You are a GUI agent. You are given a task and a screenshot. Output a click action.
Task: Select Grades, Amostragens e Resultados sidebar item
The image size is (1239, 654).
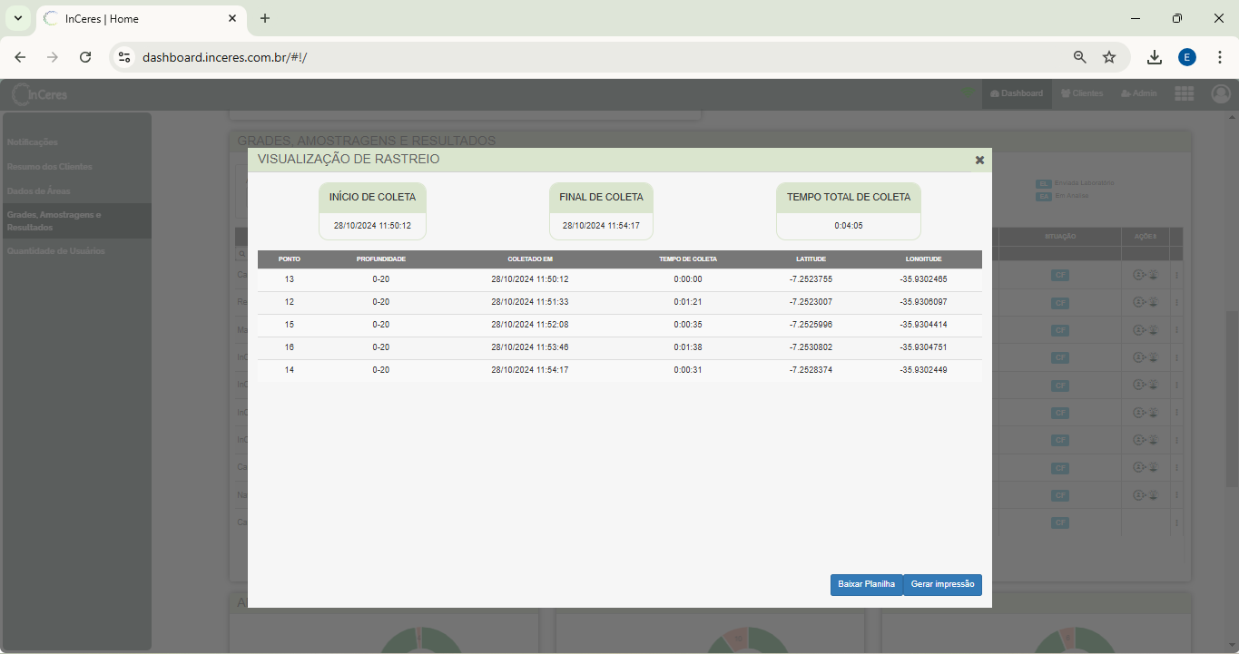pyautogui.click(x=77, y=221)
